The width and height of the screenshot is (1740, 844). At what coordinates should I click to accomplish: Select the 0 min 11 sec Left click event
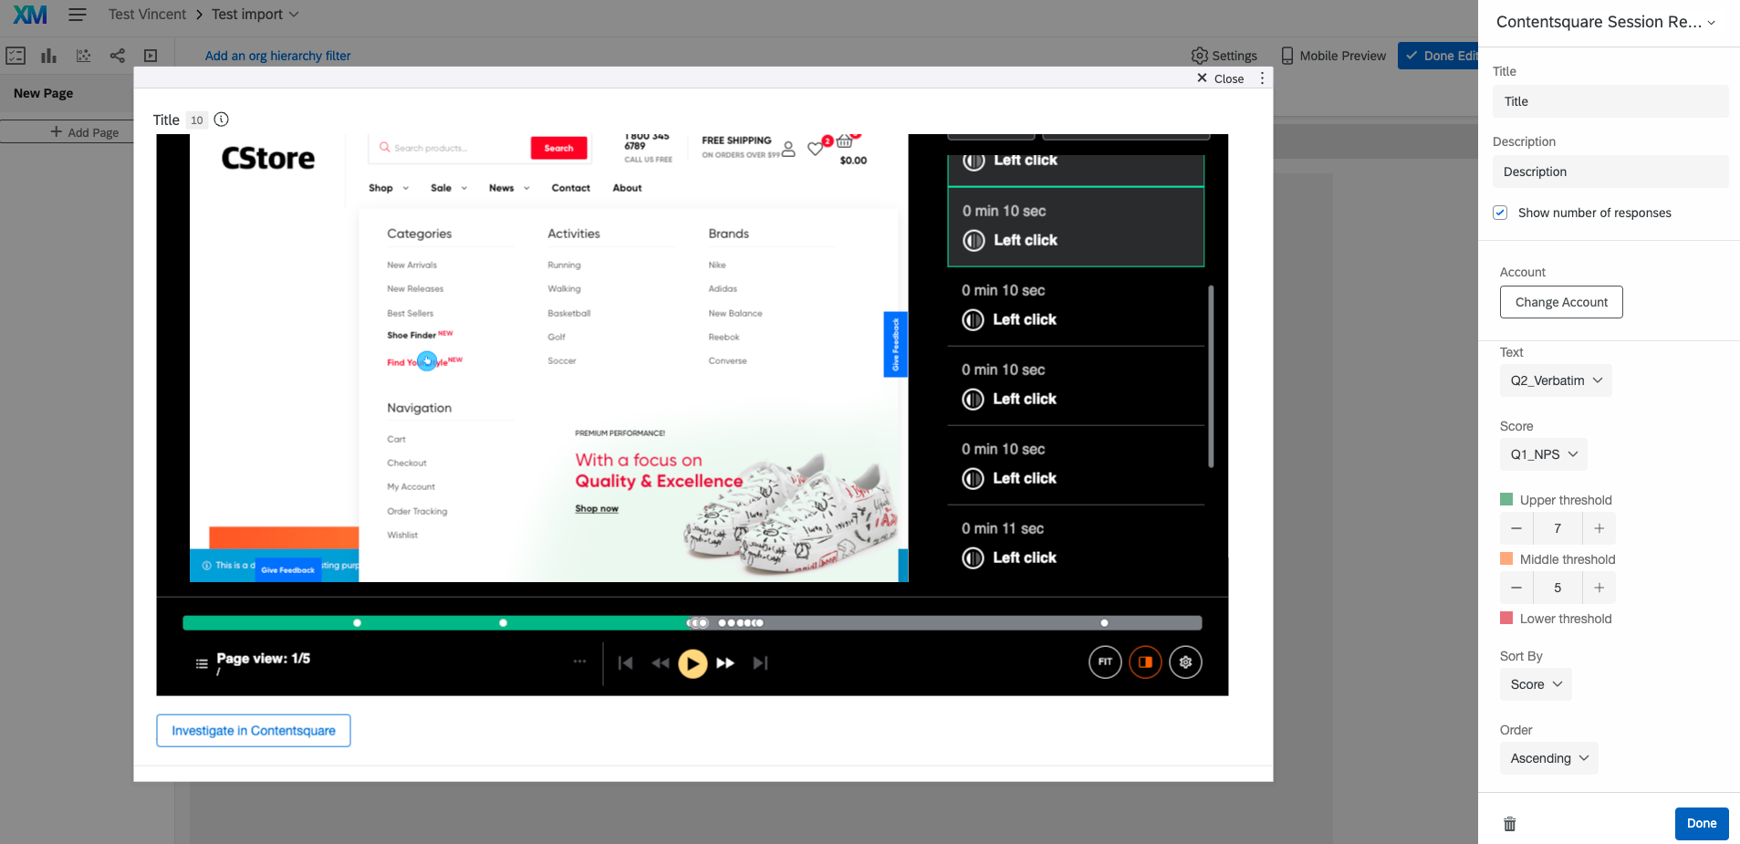[x=1076, y=543]
